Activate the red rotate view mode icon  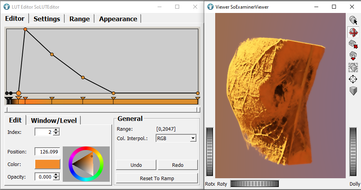[353, 32]
